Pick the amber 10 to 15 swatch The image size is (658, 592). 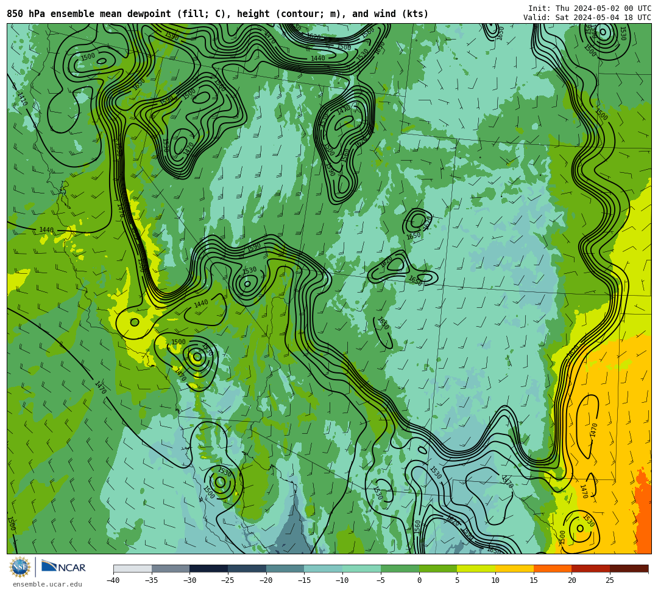(514, 568)
